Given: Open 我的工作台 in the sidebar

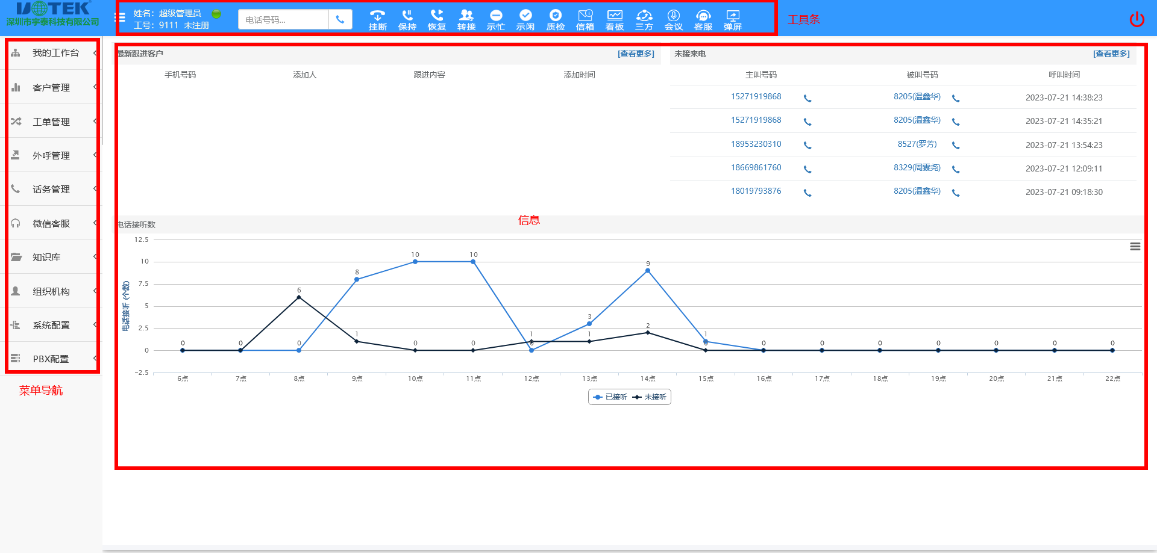Looking at the screenshot, I should (55, 53).
